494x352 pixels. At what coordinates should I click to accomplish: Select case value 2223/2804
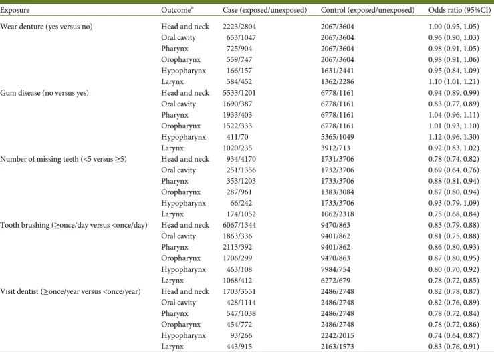(239, 27)
